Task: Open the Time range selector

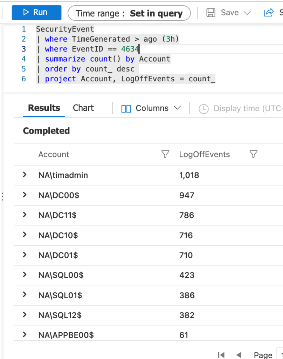Action: [x=129, y=13]
